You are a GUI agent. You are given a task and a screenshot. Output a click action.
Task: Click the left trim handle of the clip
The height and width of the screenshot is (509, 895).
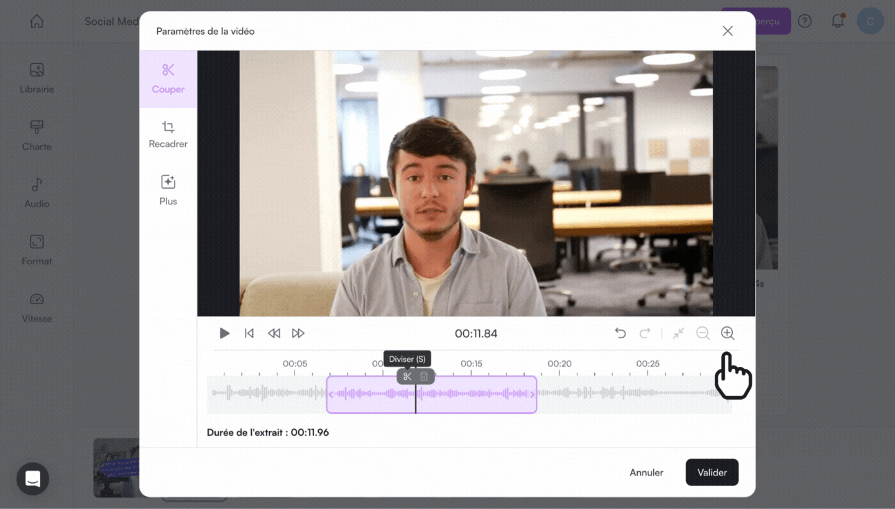coord(331,394)
